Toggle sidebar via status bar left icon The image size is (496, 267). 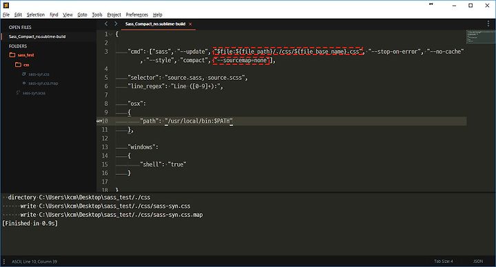coord(4,261)
